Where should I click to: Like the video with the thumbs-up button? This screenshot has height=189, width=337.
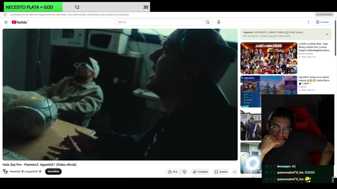point(173,172)
